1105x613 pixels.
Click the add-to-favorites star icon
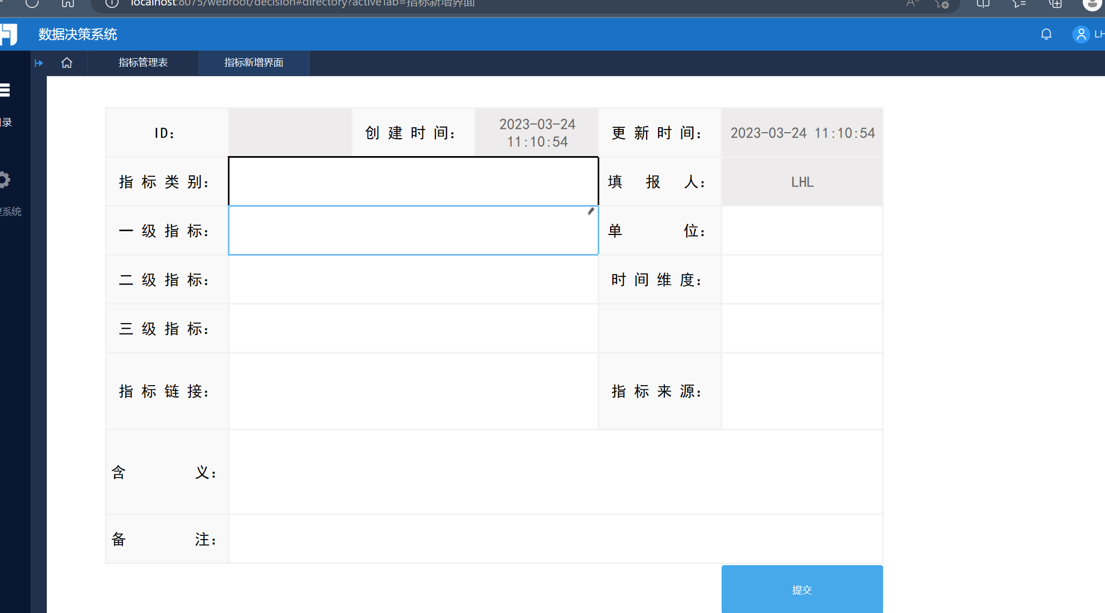pos(942,3)
